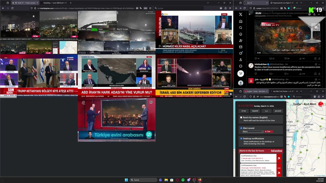
Task: Reload the Multi TV page
Action: [12, 8]
